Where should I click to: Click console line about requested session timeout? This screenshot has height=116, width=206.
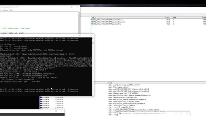click(32, 50)
